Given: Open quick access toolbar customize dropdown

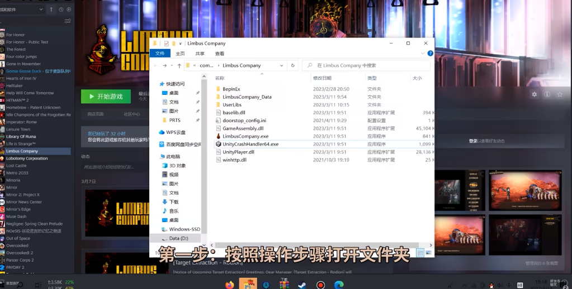Looking at the screenshot, I should pos(180,44).
